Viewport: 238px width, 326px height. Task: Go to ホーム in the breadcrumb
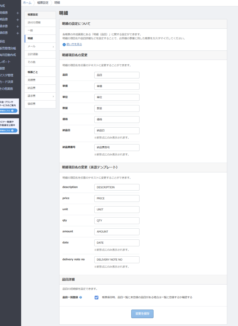pyautogui.click(x=27, y=3)
